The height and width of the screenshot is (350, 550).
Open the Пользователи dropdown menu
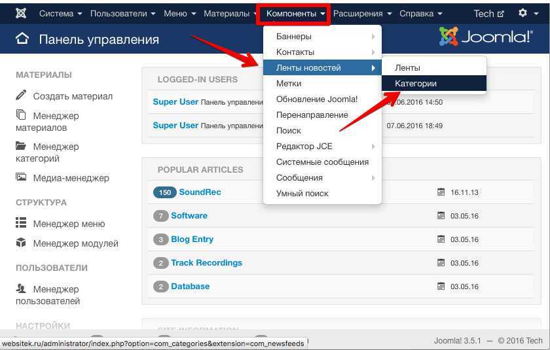pyautogui.click(x=122, y=13)
